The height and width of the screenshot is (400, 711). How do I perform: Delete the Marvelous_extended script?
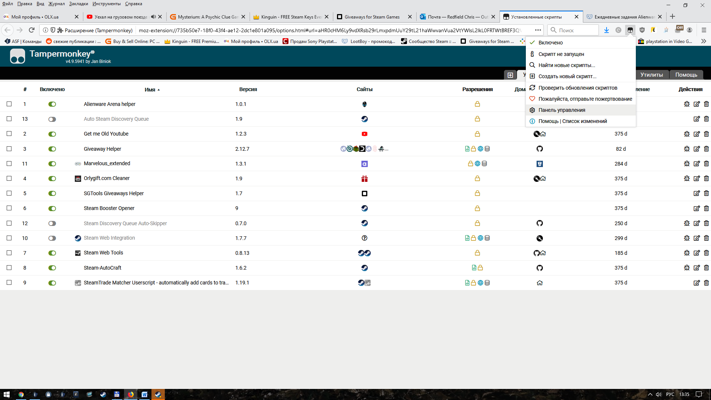click(x=706, y=164)
